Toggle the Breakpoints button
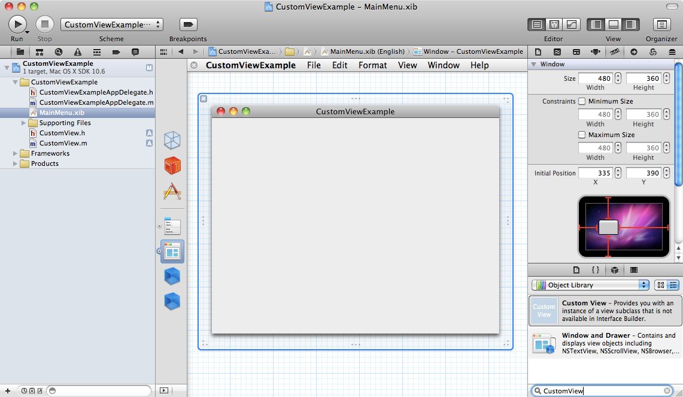This screenshot has height=397, width=683. click(x=189, y=25)
